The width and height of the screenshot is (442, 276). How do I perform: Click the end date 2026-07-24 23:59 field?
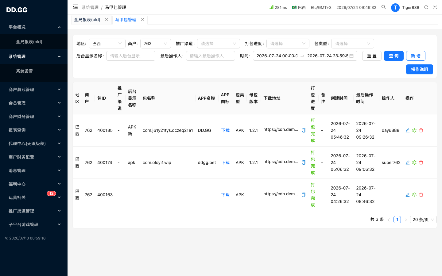[x=328, y=56]
